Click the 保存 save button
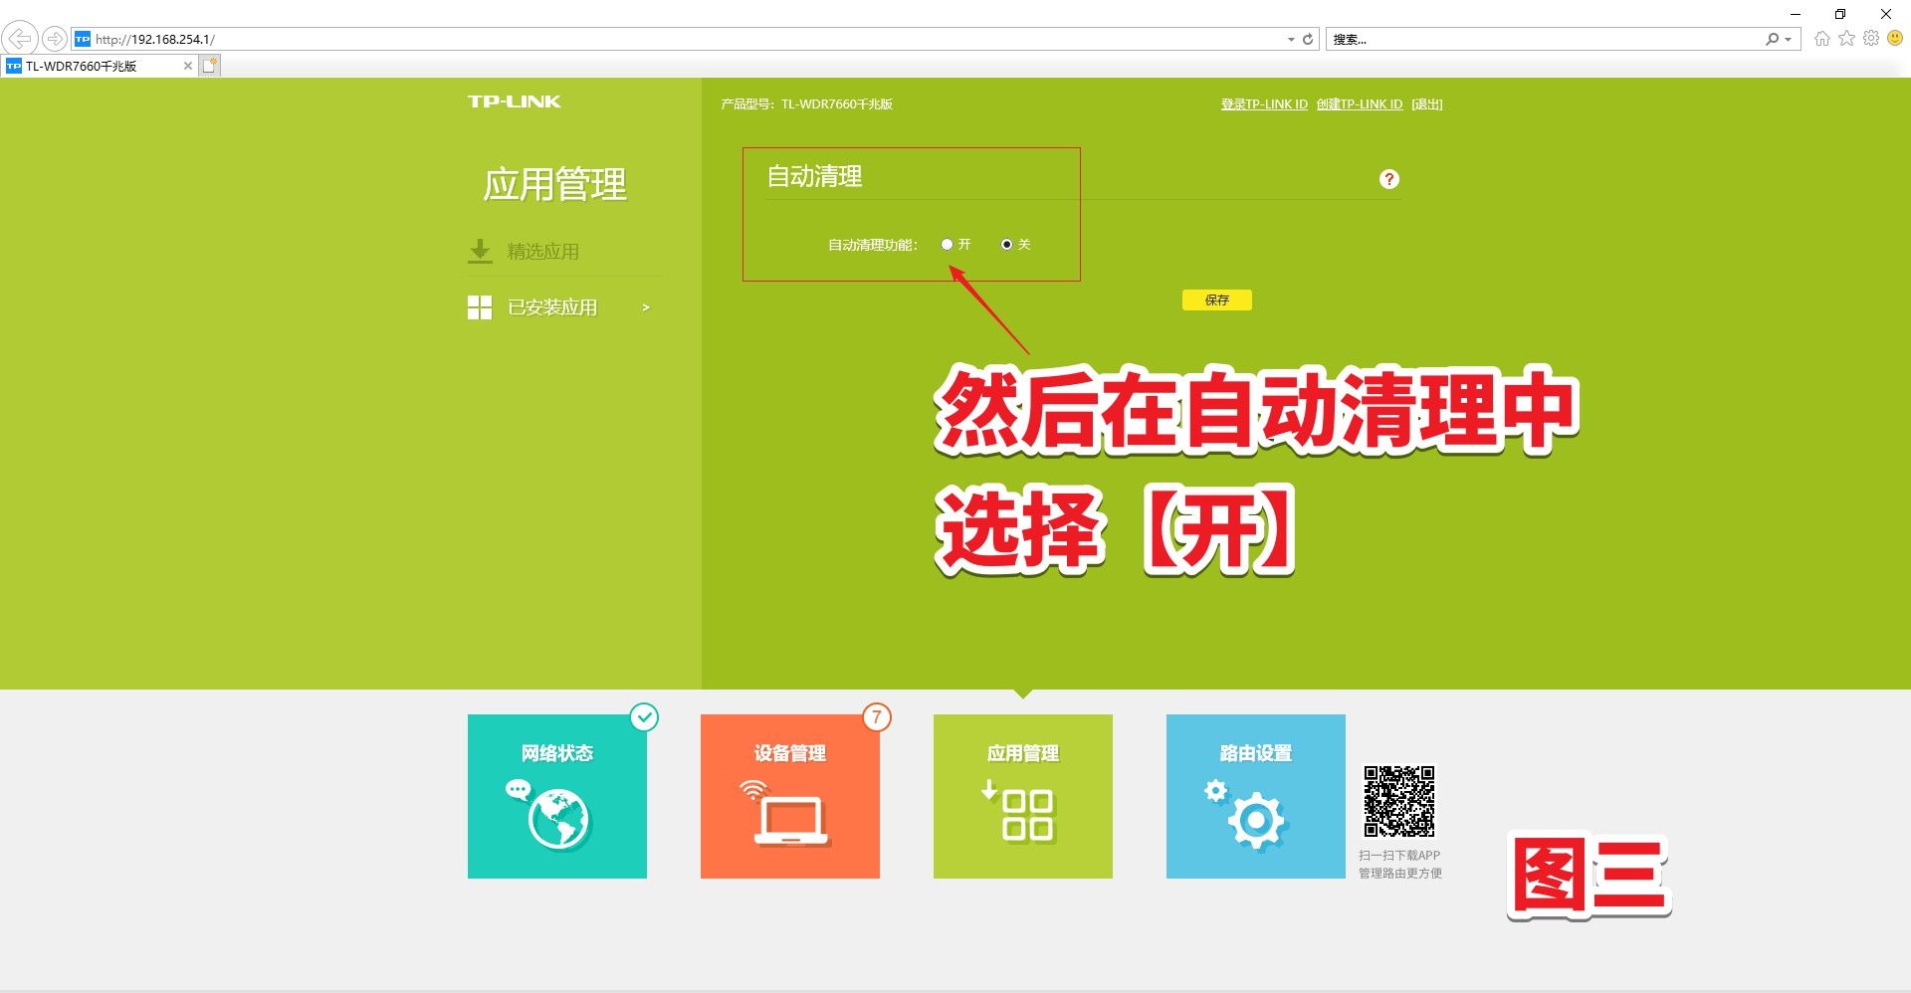The width and height of the screenshot is (1911, 993). tap(1216, 299)
